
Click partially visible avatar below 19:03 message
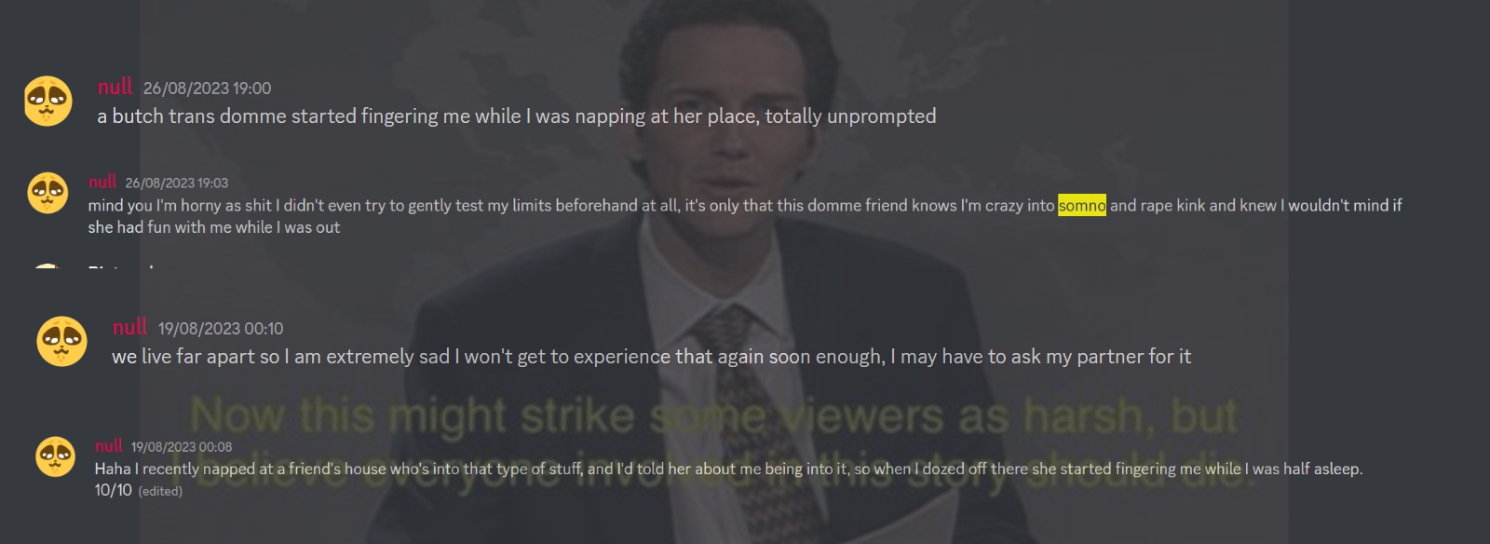point(47,266)
